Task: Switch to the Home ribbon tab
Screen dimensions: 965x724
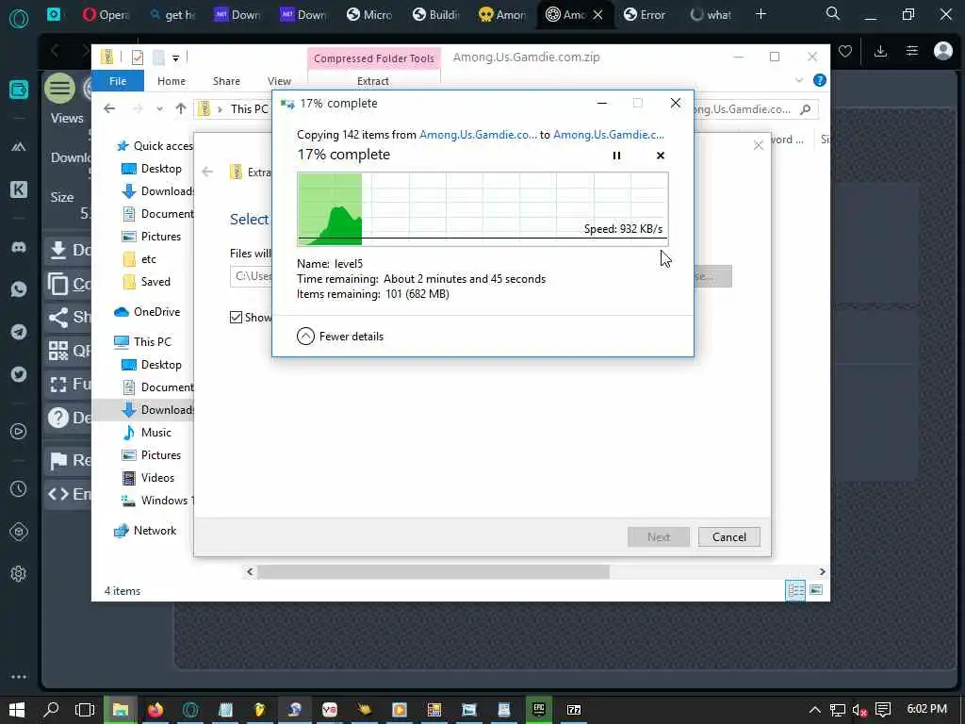Action: click(x=172, y=81)
